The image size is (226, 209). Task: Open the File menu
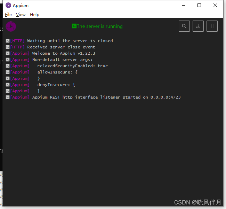click(8, 15)
